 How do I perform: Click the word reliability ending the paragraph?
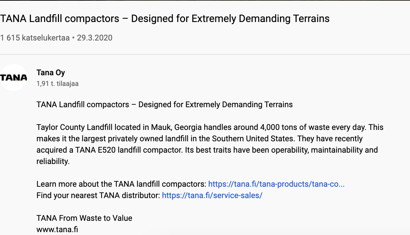click(x=53, y=161)
